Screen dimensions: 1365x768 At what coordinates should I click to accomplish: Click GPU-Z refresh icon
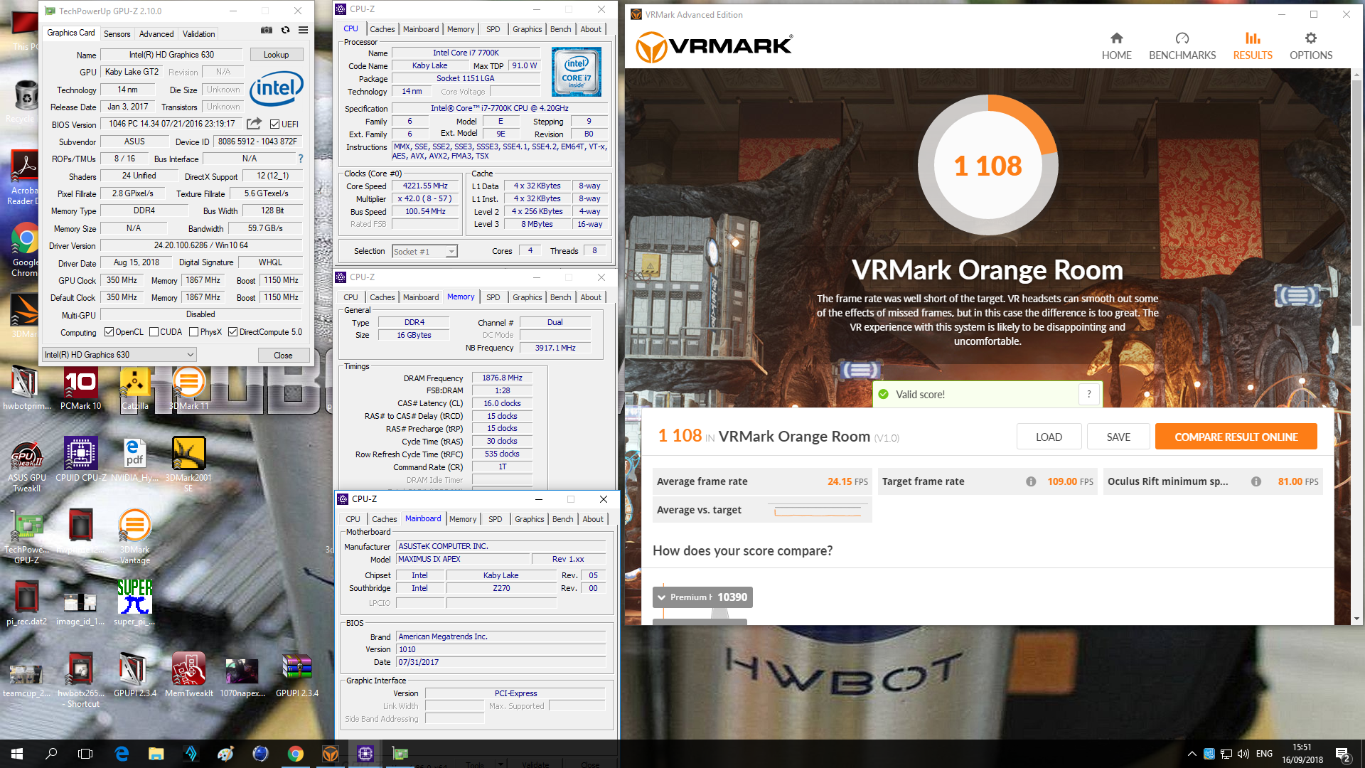click(x=285, y=31)
